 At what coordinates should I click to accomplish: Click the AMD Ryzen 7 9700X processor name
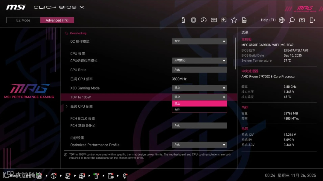coord(268,77)
